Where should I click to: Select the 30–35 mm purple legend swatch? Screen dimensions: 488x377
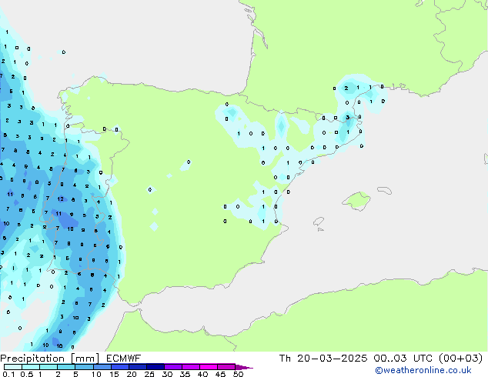172,367
